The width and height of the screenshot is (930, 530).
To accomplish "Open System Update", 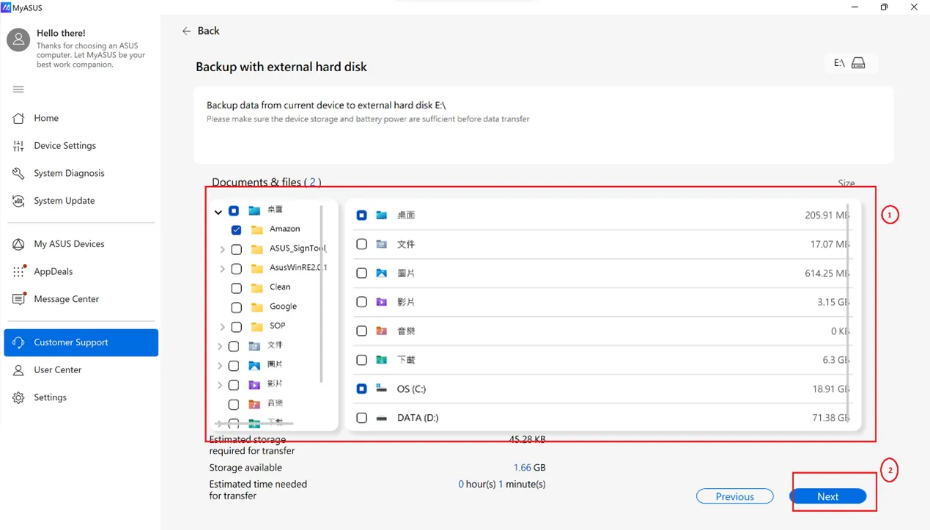I will (64, 200).
